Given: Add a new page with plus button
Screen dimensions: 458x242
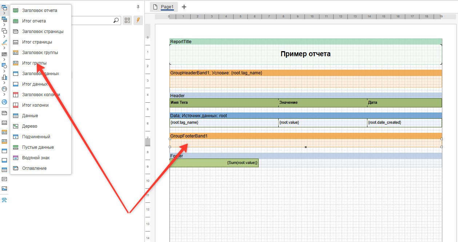Looking at the screenshot, I should click(x=184, y=7).
